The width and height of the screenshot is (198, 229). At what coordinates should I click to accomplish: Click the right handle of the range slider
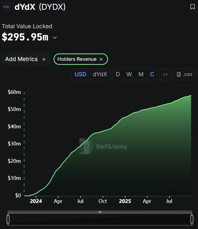point(192,219)
